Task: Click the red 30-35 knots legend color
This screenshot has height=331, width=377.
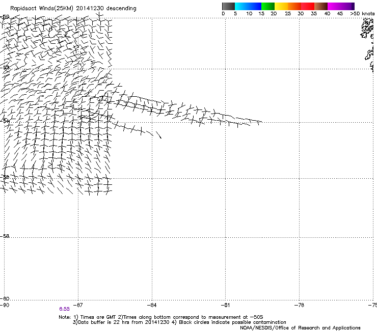Action: click(x=308, y=6)
